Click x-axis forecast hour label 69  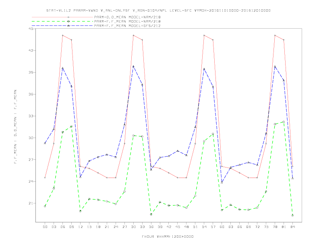[249, 227]
